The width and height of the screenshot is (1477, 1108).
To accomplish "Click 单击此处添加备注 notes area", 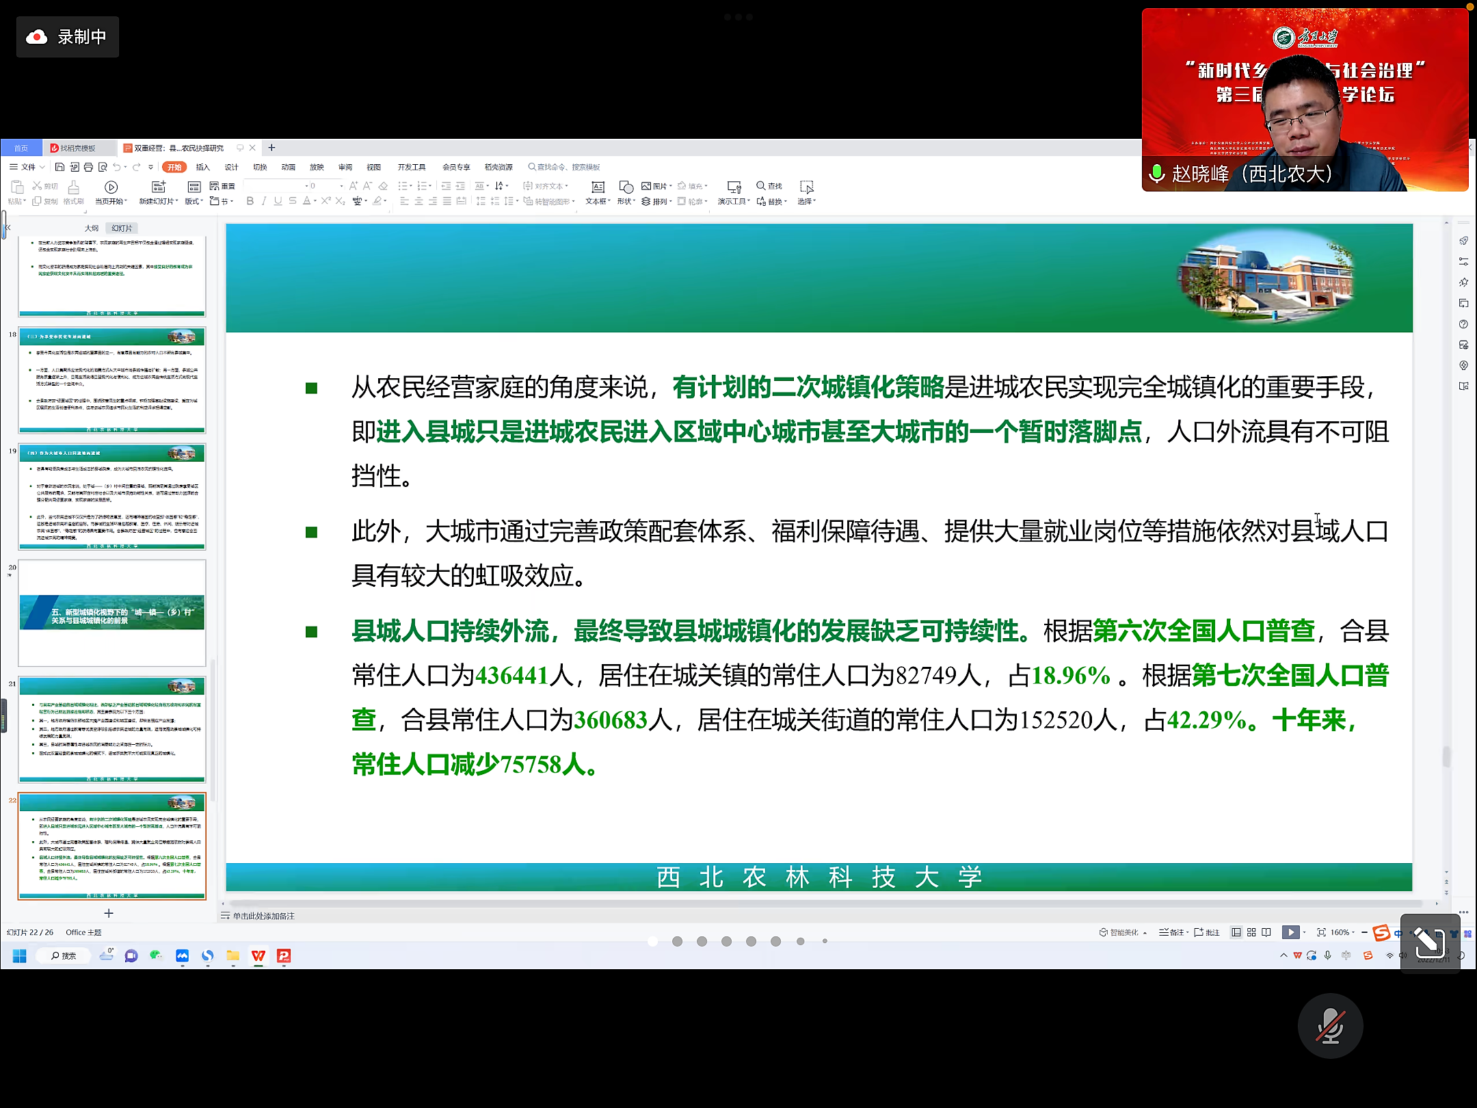I will pyautogui.click(x=263, y=916).
